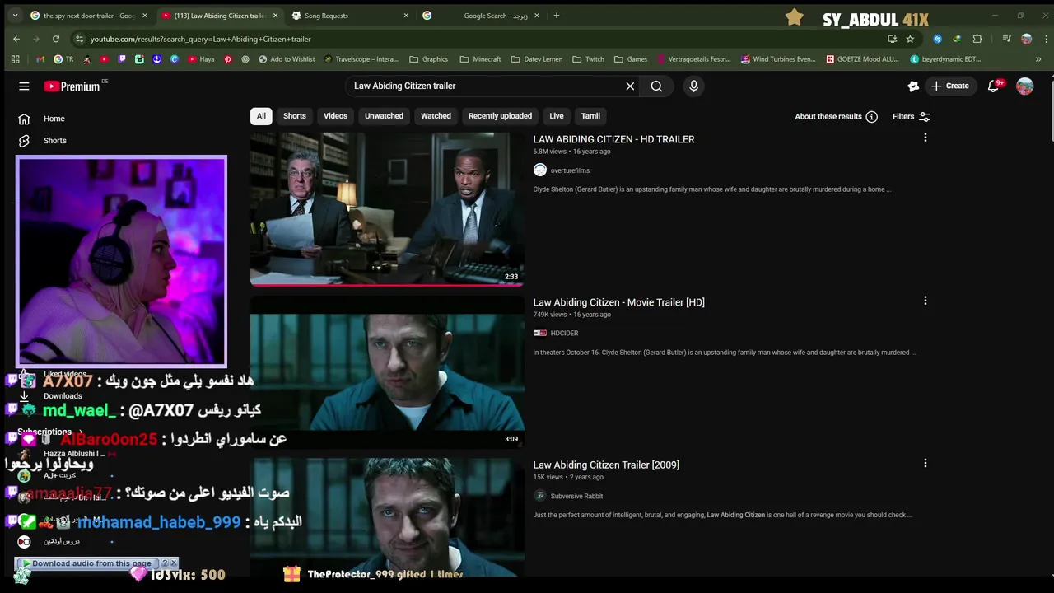The width and height of the screenshot is (1054, 593).
Task: Show more bookmarks with the overflow chevron
Action: (1038, 59)
